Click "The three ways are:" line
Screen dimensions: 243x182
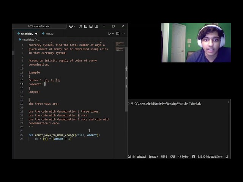pyautogui.click(x=44, y=104)
